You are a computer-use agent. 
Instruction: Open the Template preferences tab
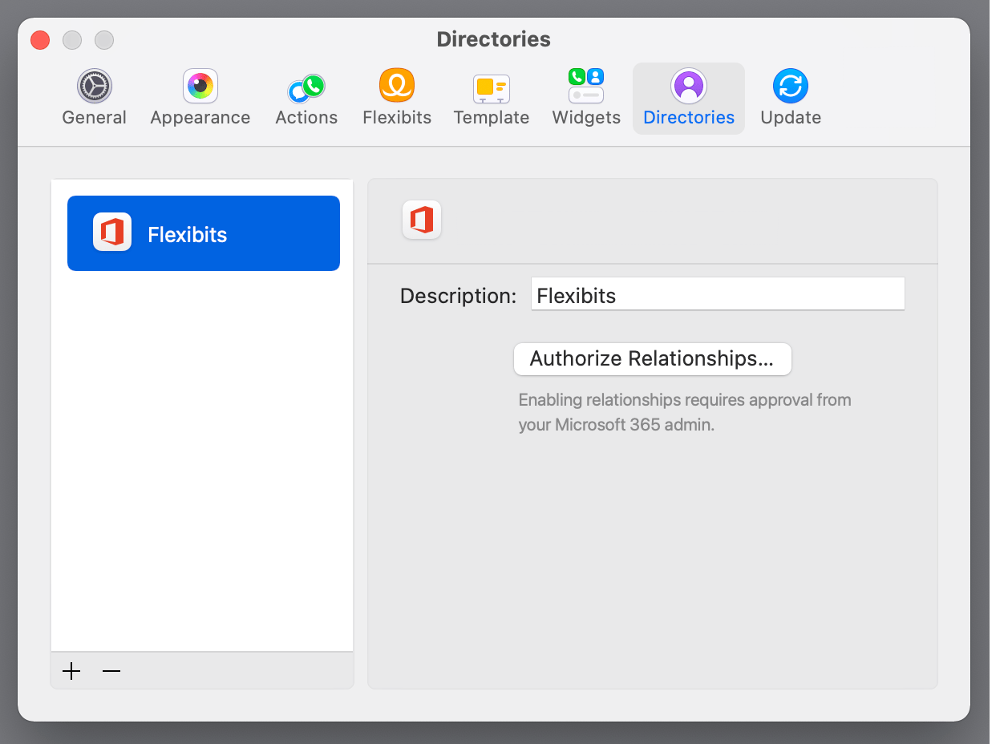(492, 99)
